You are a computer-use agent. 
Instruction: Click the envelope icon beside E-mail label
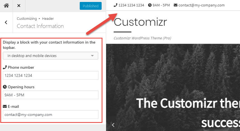click(x=5, y=106)
